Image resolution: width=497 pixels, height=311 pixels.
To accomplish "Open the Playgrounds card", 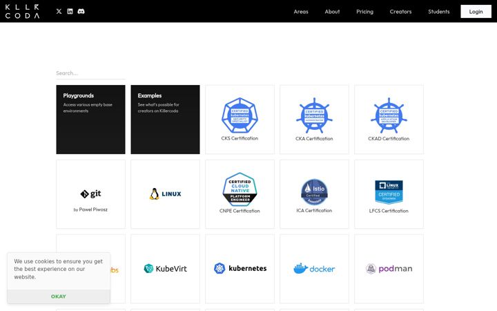I will click(x=90, y=120).
